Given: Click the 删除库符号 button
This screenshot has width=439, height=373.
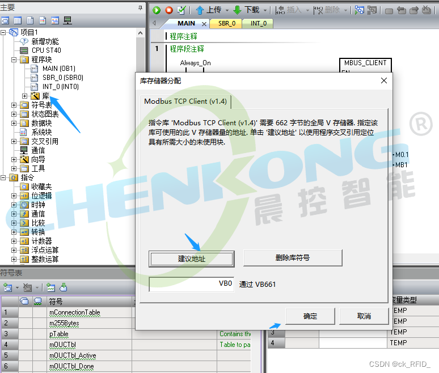Looking at the screenshot, I should pyautogui.click(x=293, y=258).
